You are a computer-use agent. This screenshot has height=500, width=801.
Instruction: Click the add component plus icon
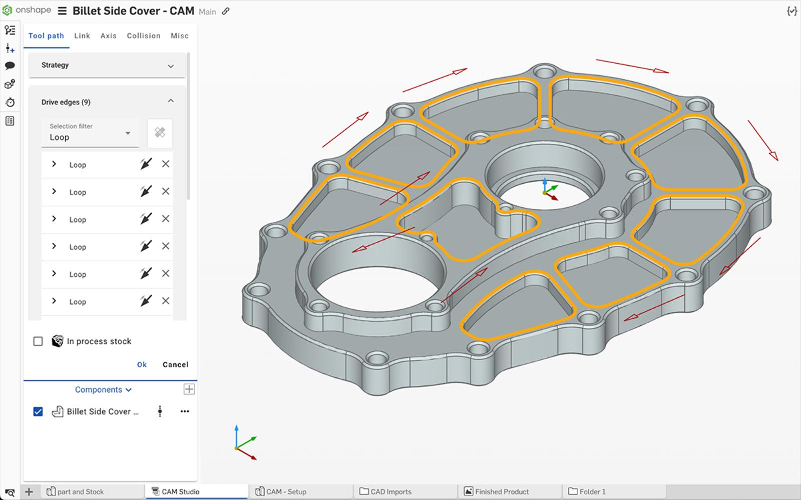click(189, 389)
